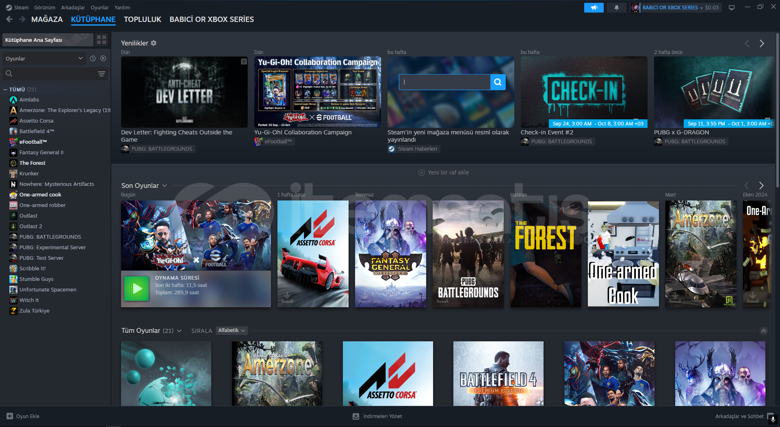Screen dimensions: 780x427
Task: Open the Check-in Event #2 news card
Action: 584,92
